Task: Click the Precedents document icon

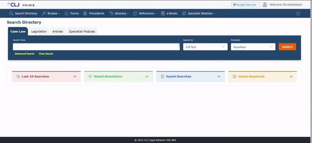Action: click(x=85, y=14)
